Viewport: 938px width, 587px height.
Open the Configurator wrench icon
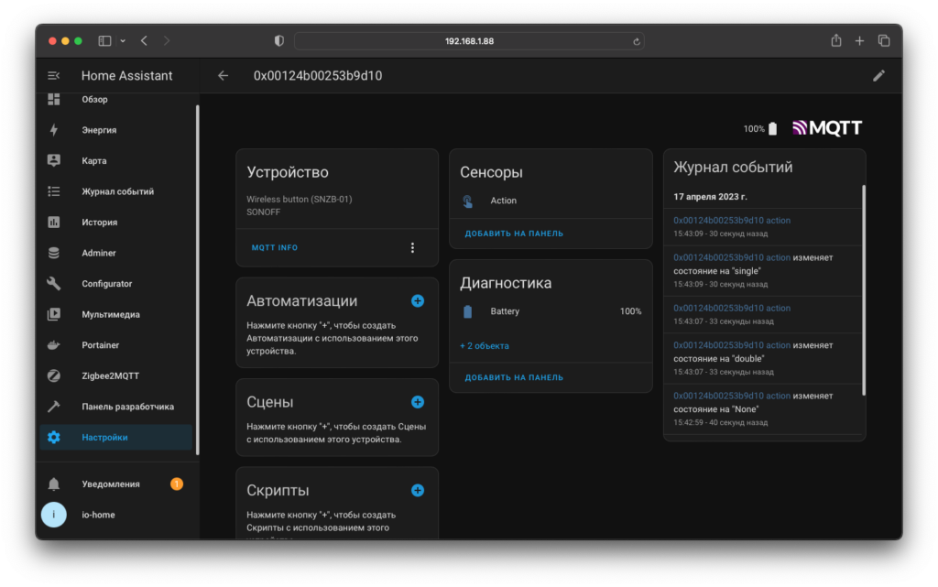pyautogui.click(x=54, y=283)
